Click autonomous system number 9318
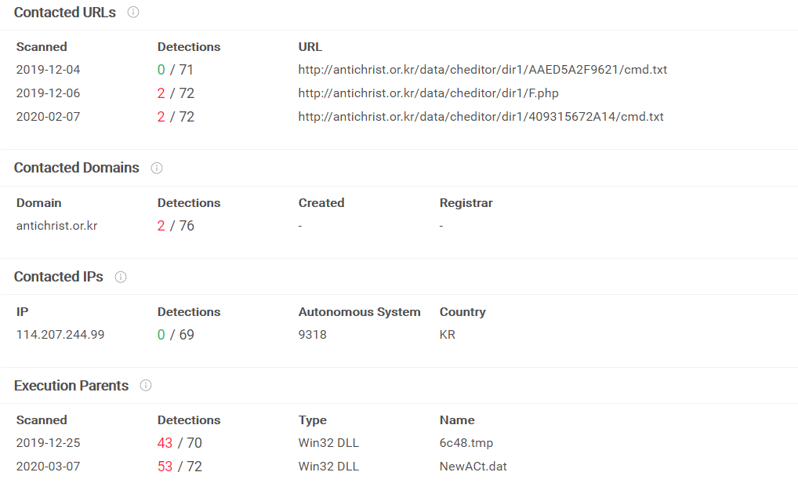Screen dimensions: 798x494 click(x=312, y=335)
